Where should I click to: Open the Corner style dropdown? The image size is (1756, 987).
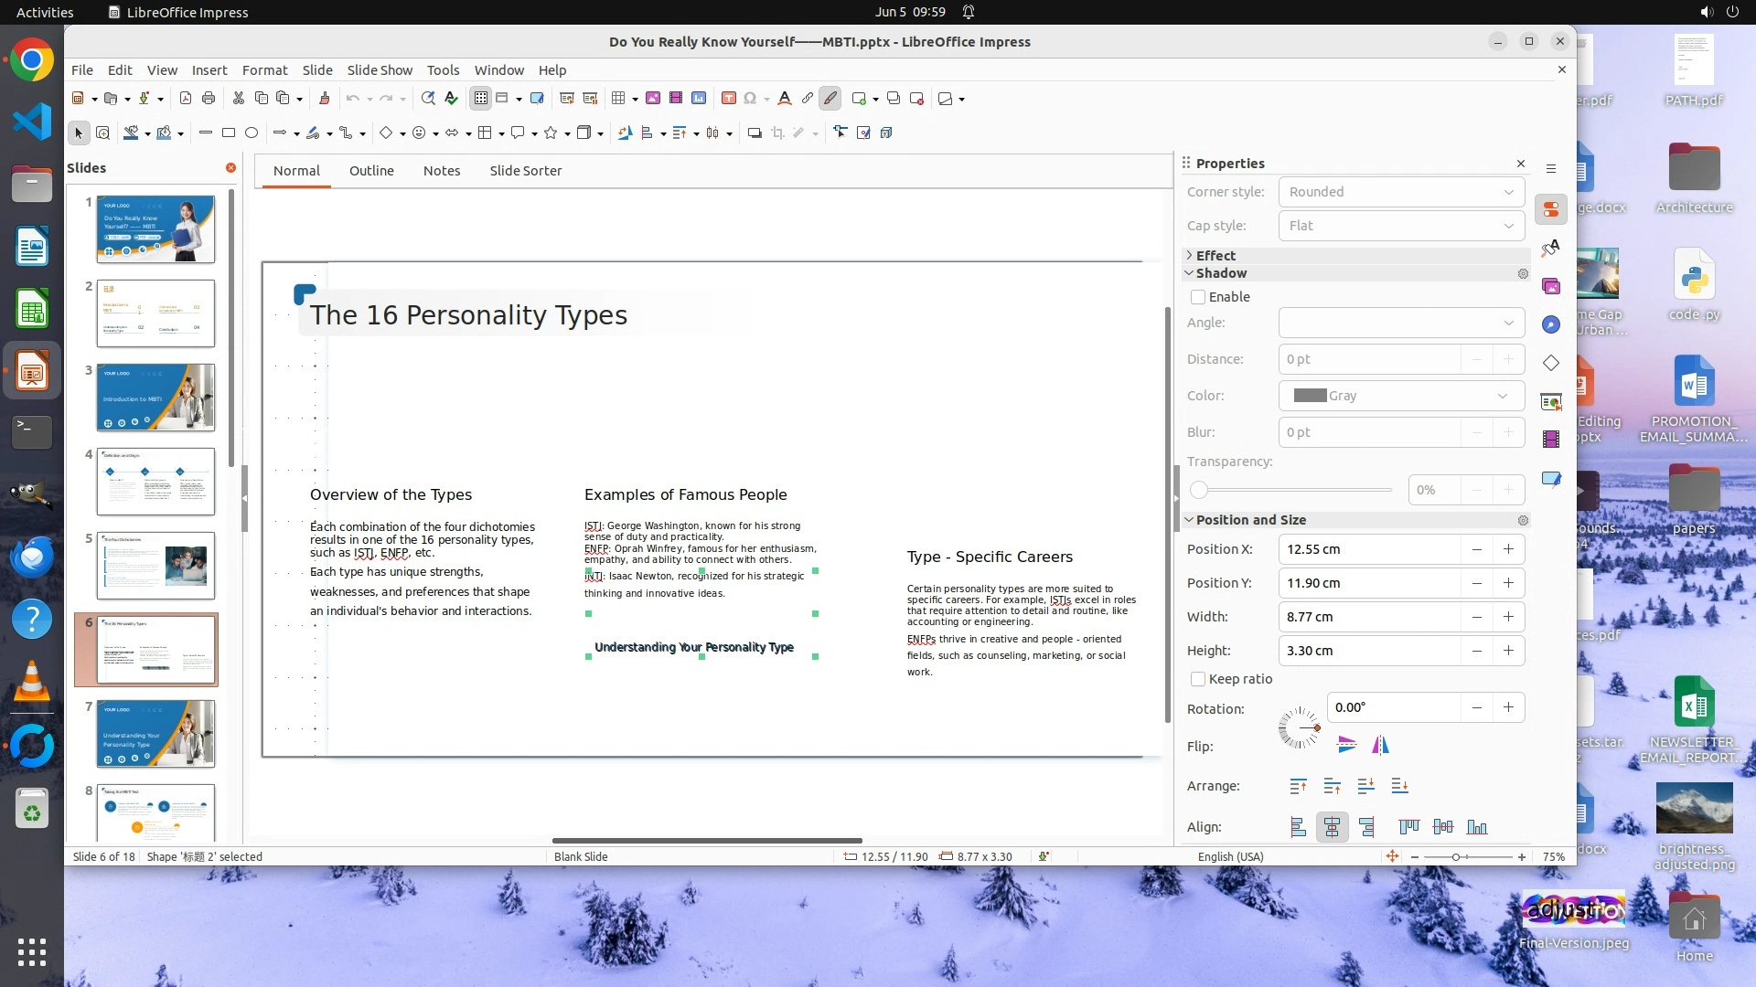1401,192
